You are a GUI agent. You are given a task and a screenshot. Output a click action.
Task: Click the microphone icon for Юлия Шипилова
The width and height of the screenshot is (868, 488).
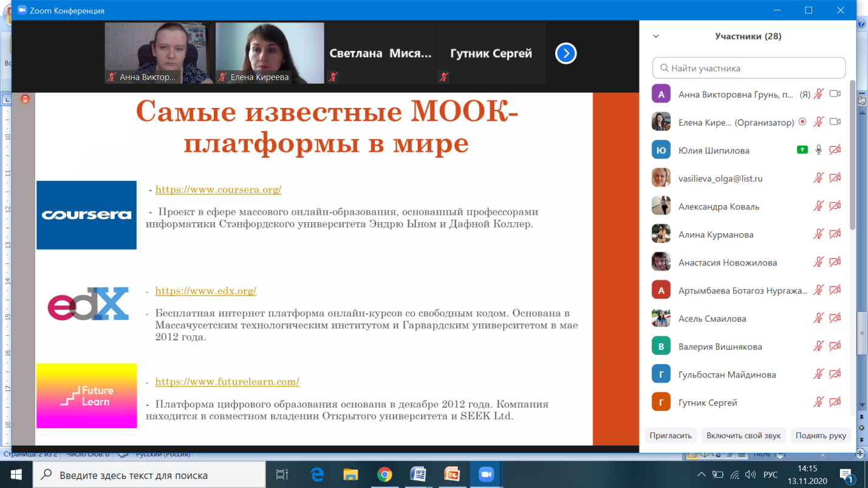tap(819, 150)
